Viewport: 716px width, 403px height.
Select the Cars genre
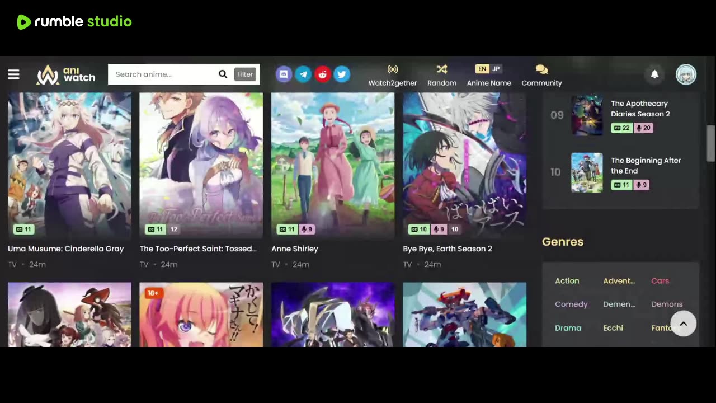[x=660, y=281]
